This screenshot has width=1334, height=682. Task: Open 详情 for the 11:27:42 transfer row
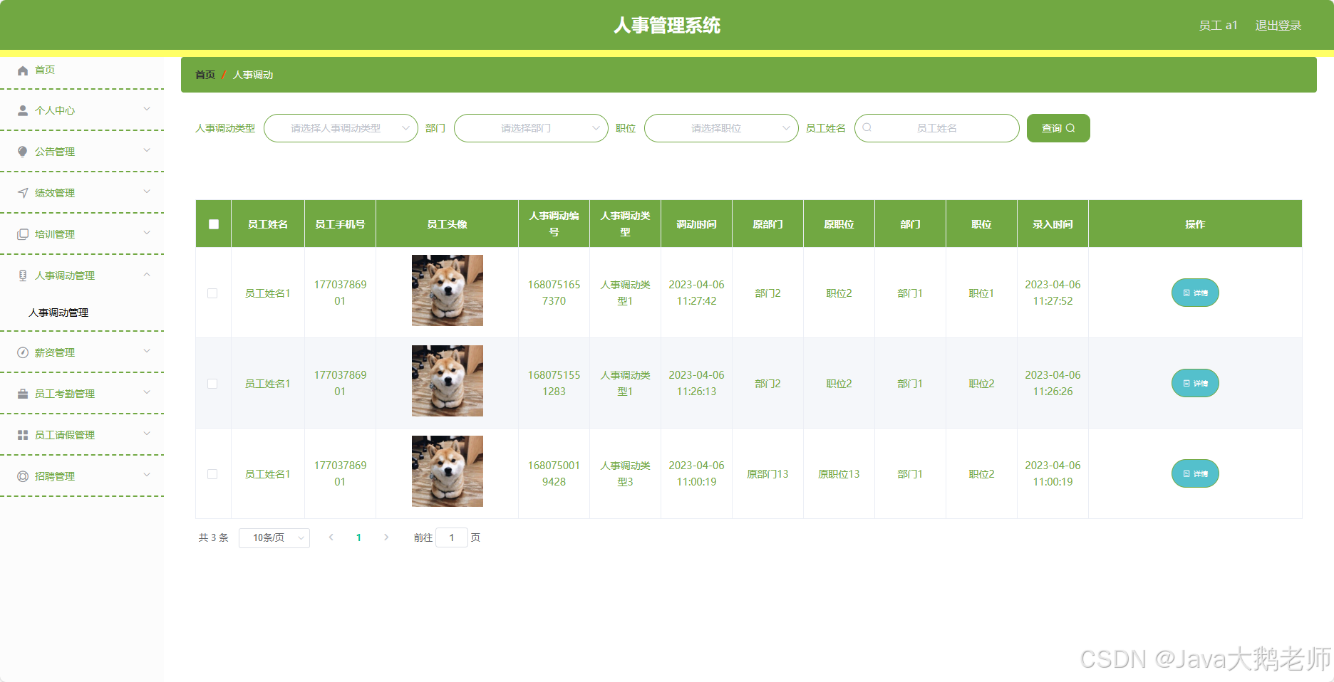pyautogui.click(x=1195, y=293)
